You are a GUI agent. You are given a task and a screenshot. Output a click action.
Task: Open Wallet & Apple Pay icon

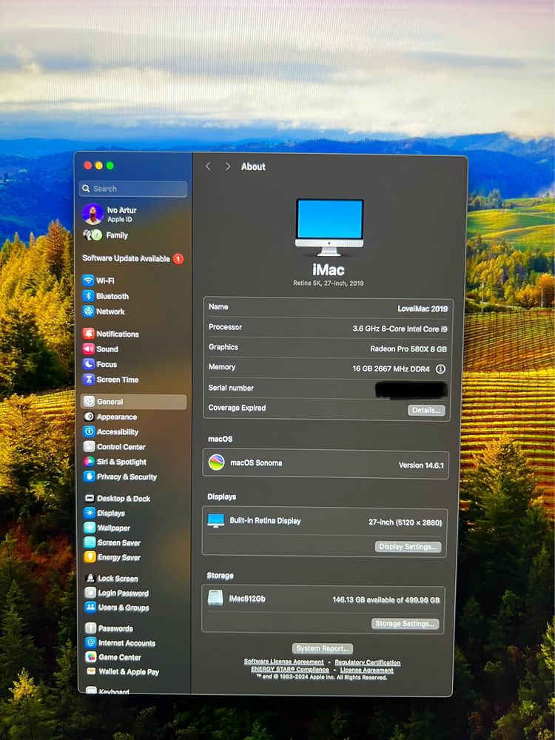click(91, 671)
